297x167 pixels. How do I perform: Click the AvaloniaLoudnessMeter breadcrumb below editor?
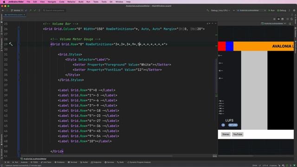tap(33, 159)
